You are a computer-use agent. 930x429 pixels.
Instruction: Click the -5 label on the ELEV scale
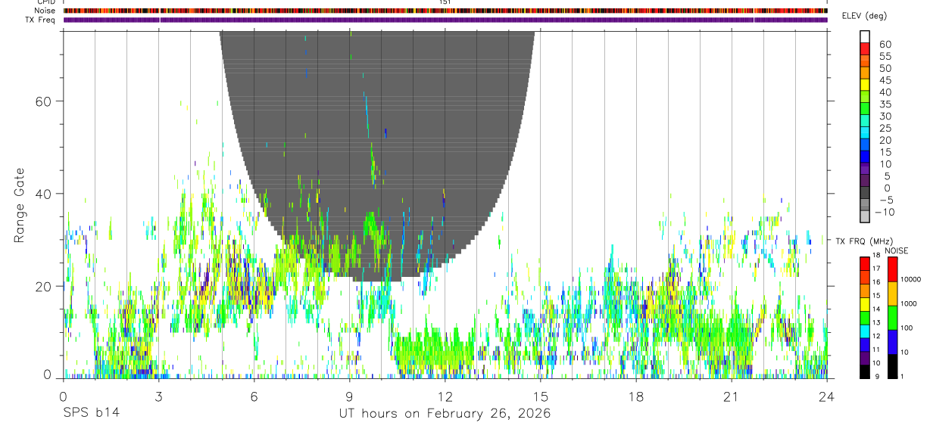[x=885, y=201]
